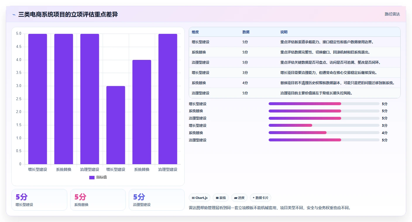Image resolution: width=412 pixels, height=222 pixels.
Task: Click the 路径雷达 label in the header
Action: pyautogui.click(x=392, y=14)
